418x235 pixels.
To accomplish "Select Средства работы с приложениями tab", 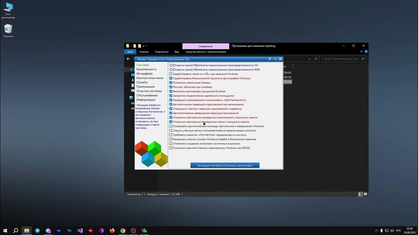I will click(x=206, y=52).
